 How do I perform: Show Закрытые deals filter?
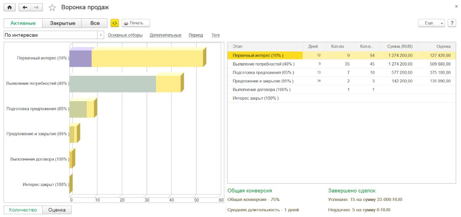pyautogui.click(x=63, y=23)
